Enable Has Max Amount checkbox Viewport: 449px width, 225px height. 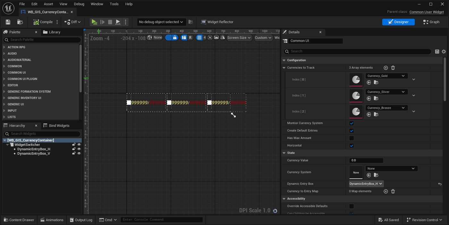point(352,138)
